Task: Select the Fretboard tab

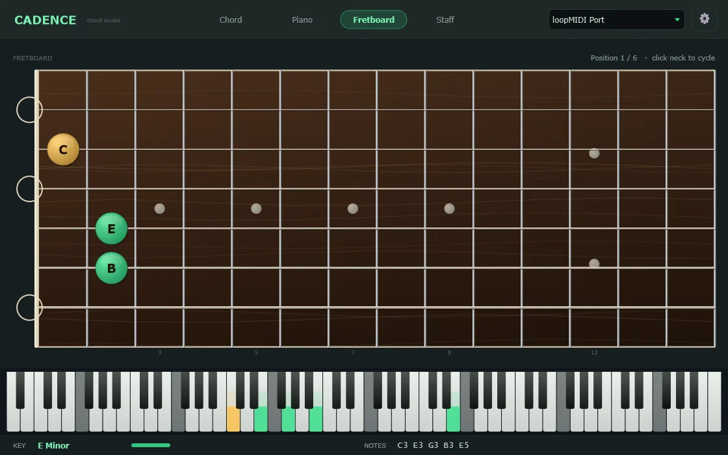Action: [x=373, y=19]
